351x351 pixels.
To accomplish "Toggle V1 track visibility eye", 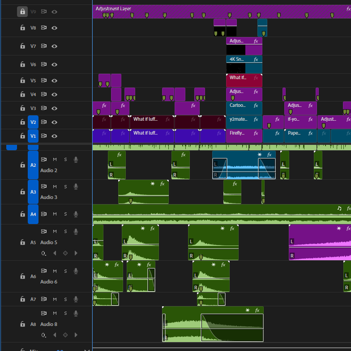I will click(x=55, y=136).
